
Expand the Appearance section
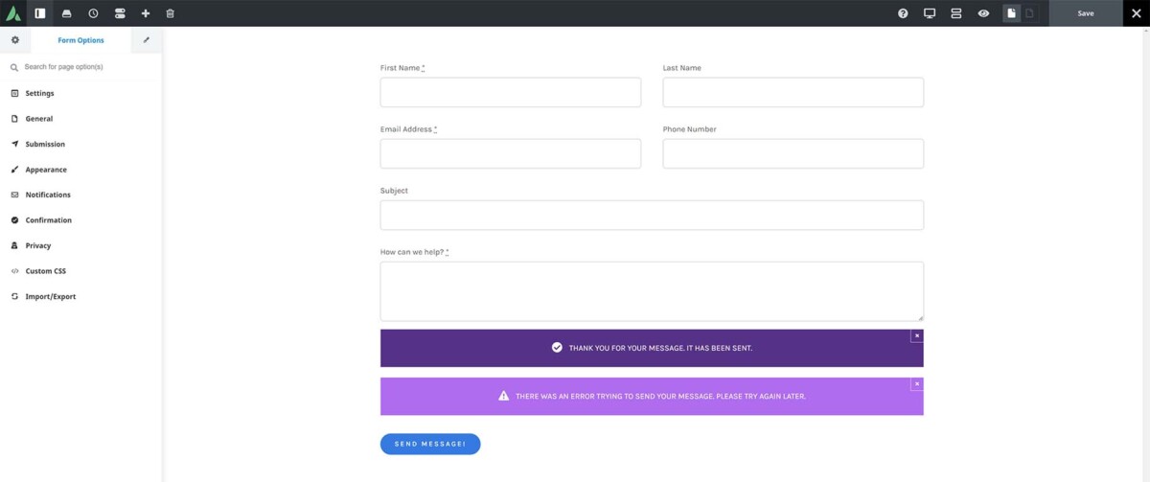pyautogui.click(x=46, y=170)
